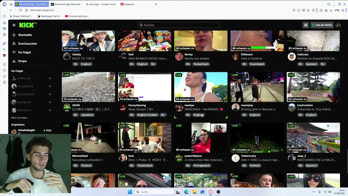Open the Kick hamburger menu
This screenshot has width=348, height=196.
(14, 25)
